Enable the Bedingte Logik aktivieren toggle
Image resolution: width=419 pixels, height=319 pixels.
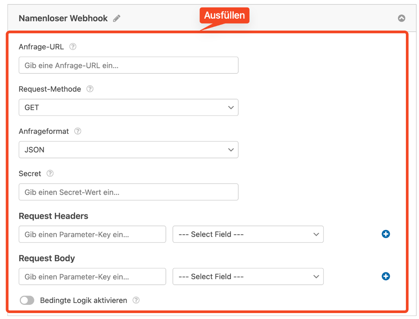(x=27, y=300)
